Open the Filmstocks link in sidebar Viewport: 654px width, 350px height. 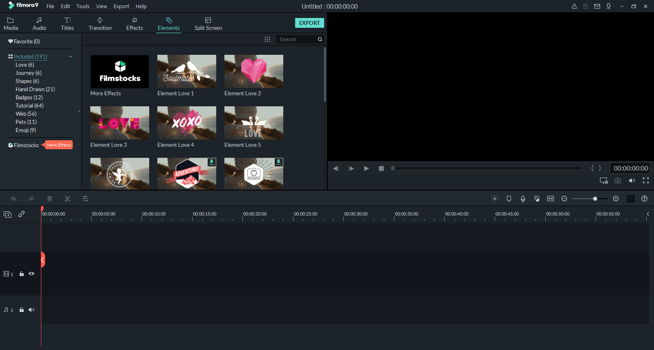click(23, 145)
